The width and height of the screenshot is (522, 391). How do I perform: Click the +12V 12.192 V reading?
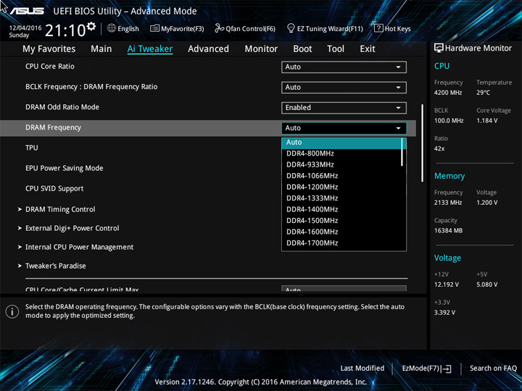(447, 285)
